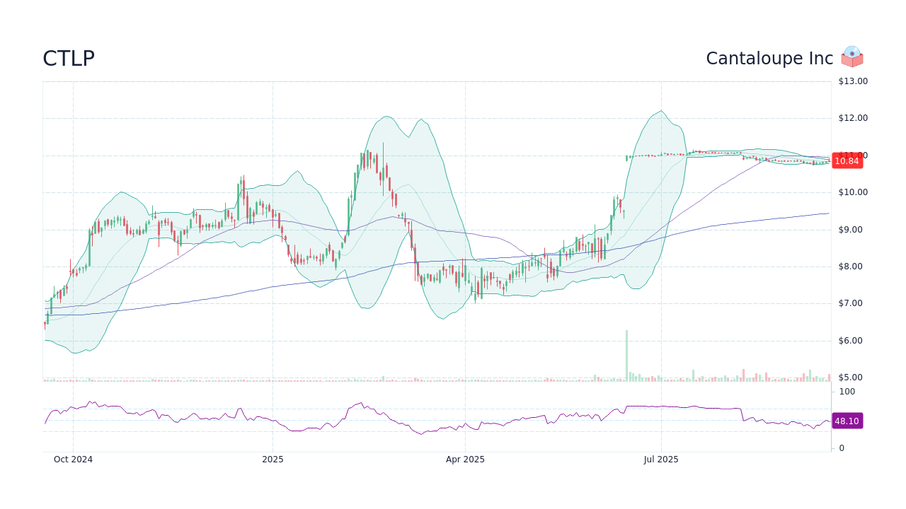The height and width of the screenshot is (509, 906).
Task: Click the $12.00 price axis label
Action: tap(853, 118)
